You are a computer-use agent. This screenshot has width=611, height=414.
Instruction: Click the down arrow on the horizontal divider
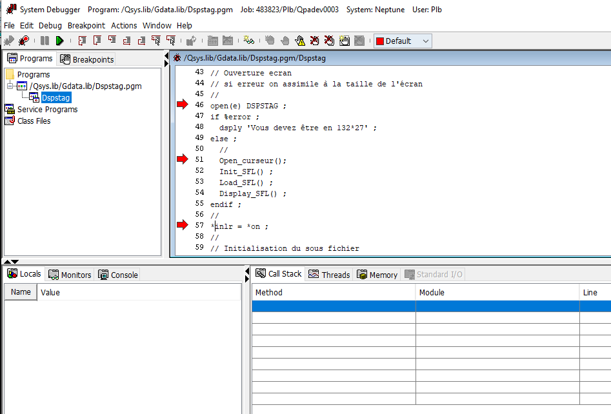click(x=15, y=262)
